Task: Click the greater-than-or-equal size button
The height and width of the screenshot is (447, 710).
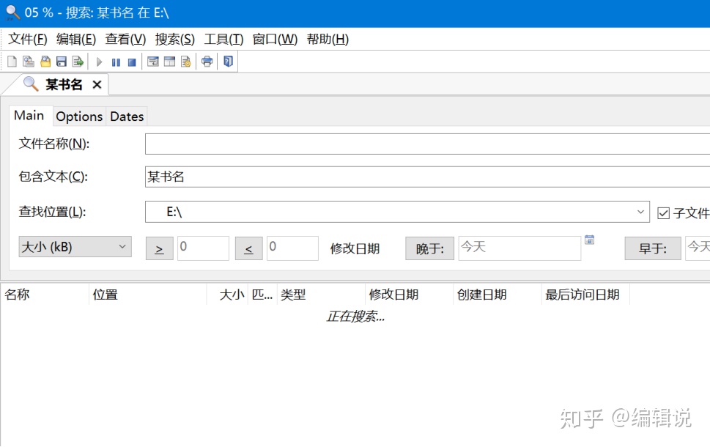Action: coord(160,248)
